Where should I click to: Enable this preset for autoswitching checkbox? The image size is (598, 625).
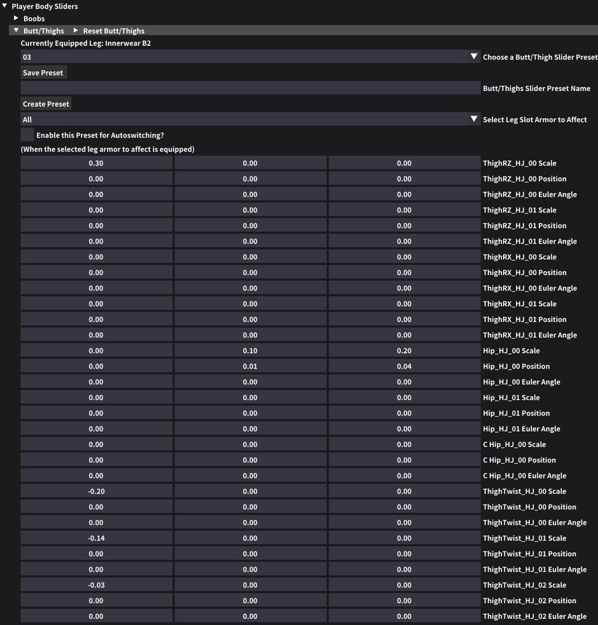coord(27,135)
